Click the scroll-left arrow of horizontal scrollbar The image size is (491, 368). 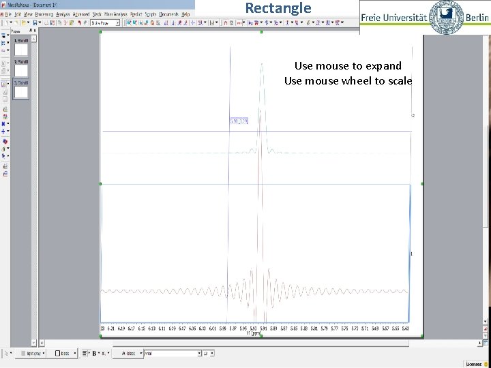pyautogui.click(x=42, y=343)
